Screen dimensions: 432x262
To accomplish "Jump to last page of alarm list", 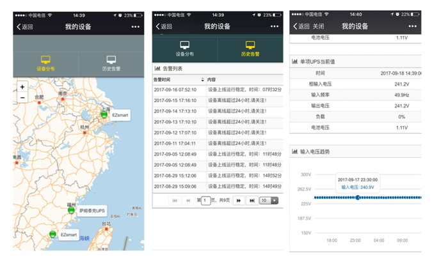I will point(252,200).
